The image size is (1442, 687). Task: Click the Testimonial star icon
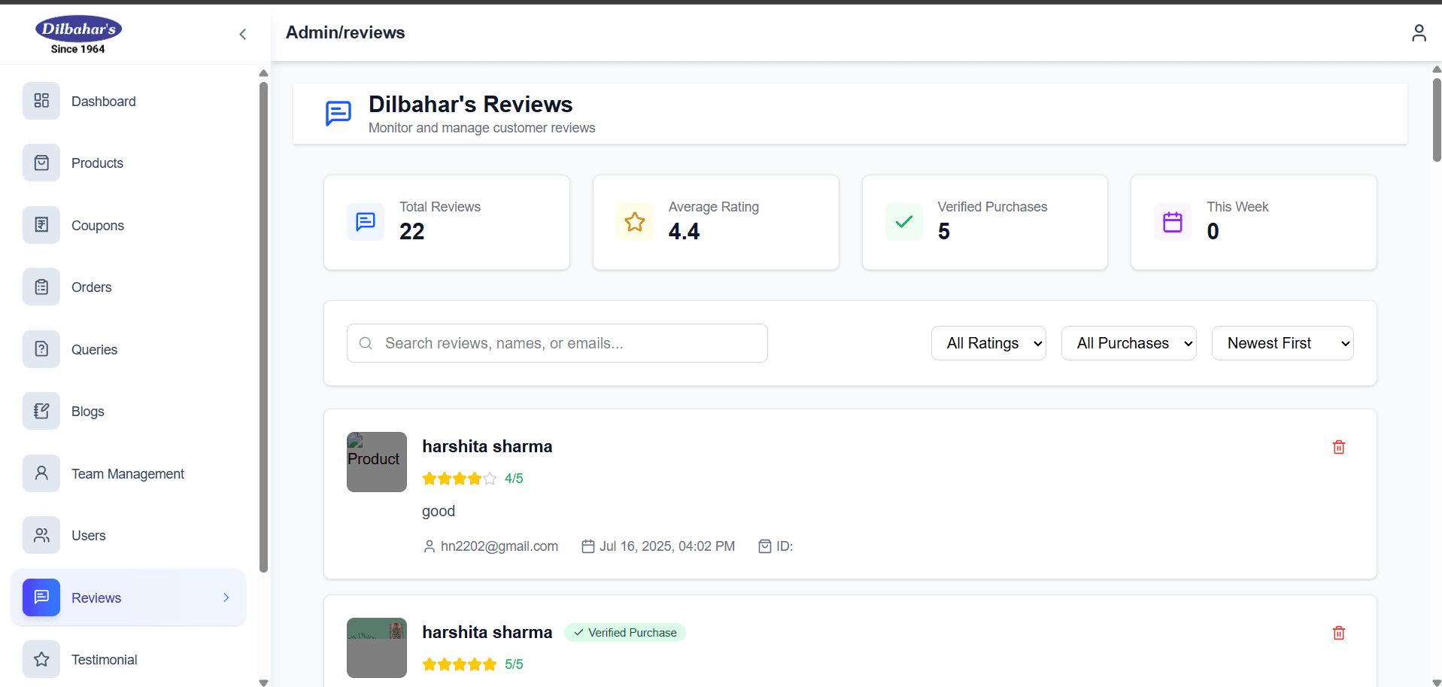(x=41, y=659)
